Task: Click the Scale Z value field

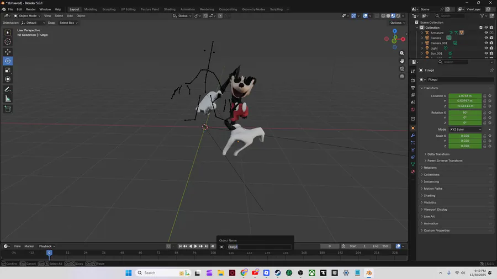Action: (465, 146)
